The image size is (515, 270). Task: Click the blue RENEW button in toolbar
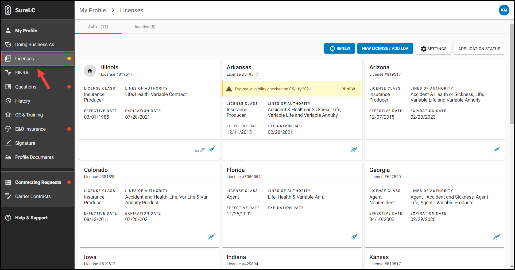click(x=339, y=49)
